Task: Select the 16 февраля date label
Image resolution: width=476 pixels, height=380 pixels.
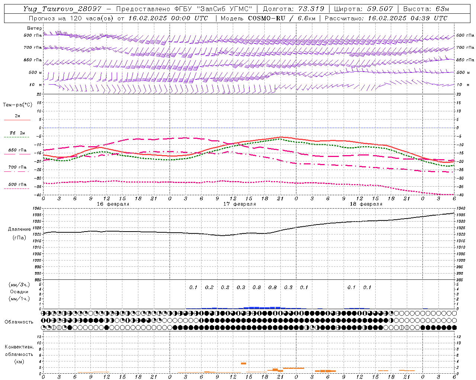Action: (113, 204)
